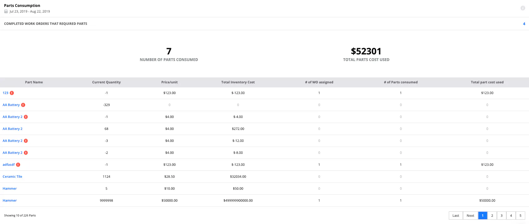The image size is (529, 224).
Task: Select pagination page 5
Action: pos(521,216)
